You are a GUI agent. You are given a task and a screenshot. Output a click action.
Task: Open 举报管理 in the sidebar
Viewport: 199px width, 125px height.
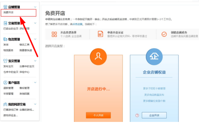[9, 94]
